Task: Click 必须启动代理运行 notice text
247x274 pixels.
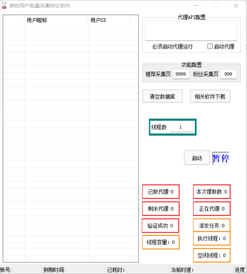Action: [x=172, y=47]
